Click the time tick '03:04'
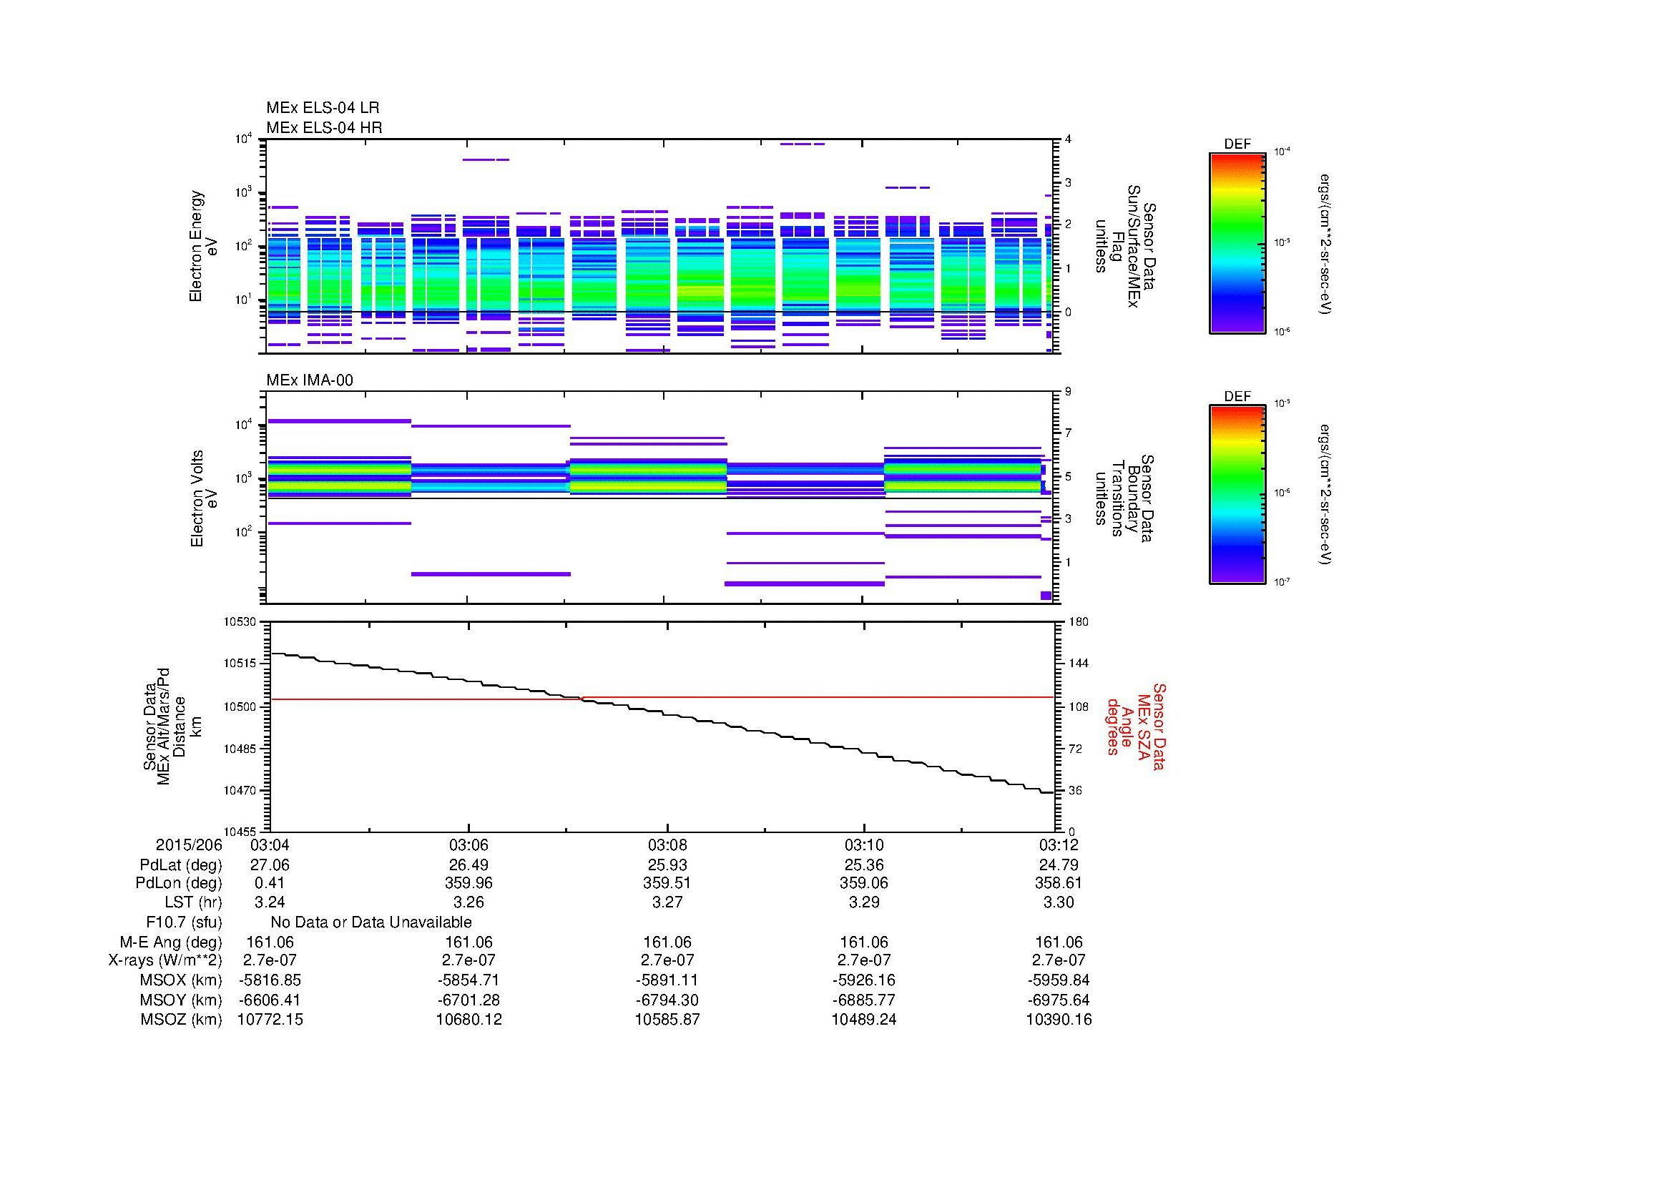1673x1182 pixels. click(x=270, y=844)
